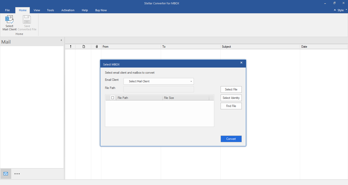The height and width of the screenshot is (185, 348).
Task: Click the File Path input field
Action: click(x=159, y=89)
